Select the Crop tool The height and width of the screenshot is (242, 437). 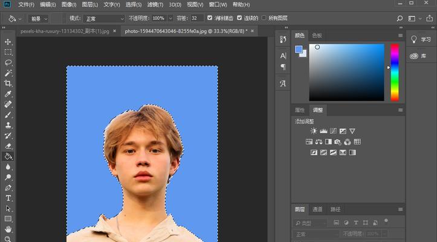pyautogui.click(x=8, y=83)
